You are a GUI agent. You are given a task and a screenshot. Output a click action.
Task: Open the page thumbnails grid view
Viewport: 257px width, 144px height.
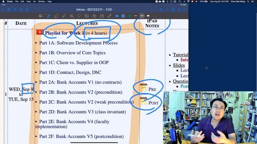pos(9,10)
